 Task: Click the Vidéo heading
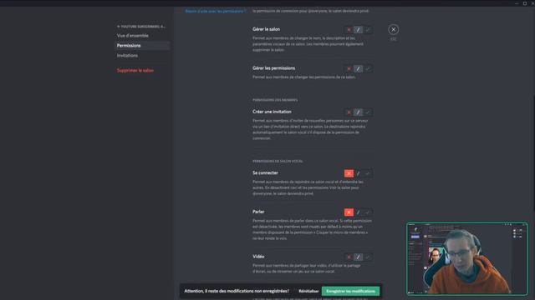(x=258, y=257)
